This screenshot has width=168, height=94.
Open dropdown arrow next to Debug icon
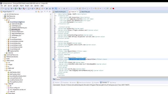tap(13, 9)
